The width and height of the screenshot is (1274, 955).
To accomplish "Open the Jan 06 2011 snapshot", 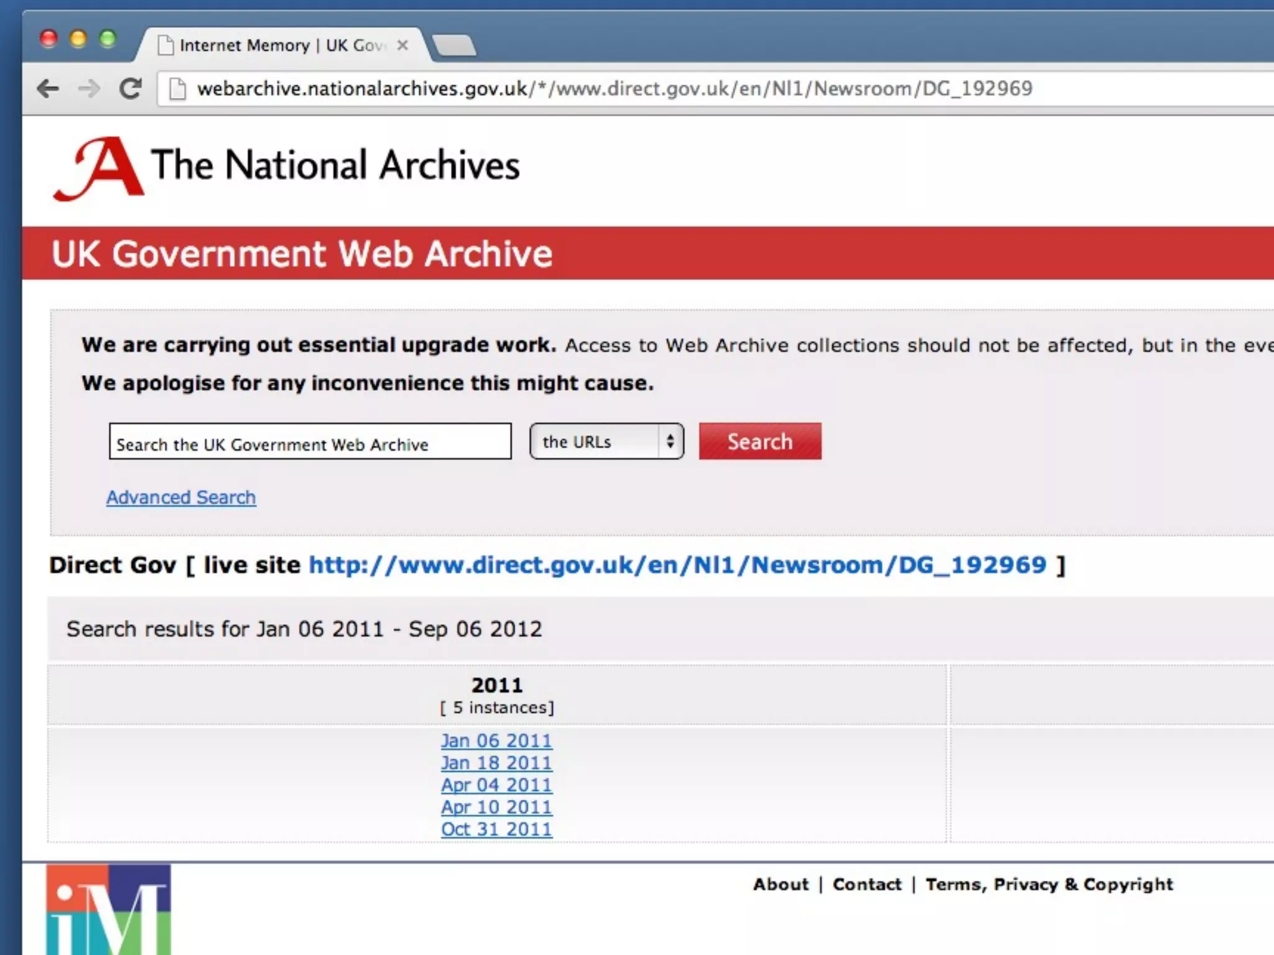I will [x=496, y=740].
